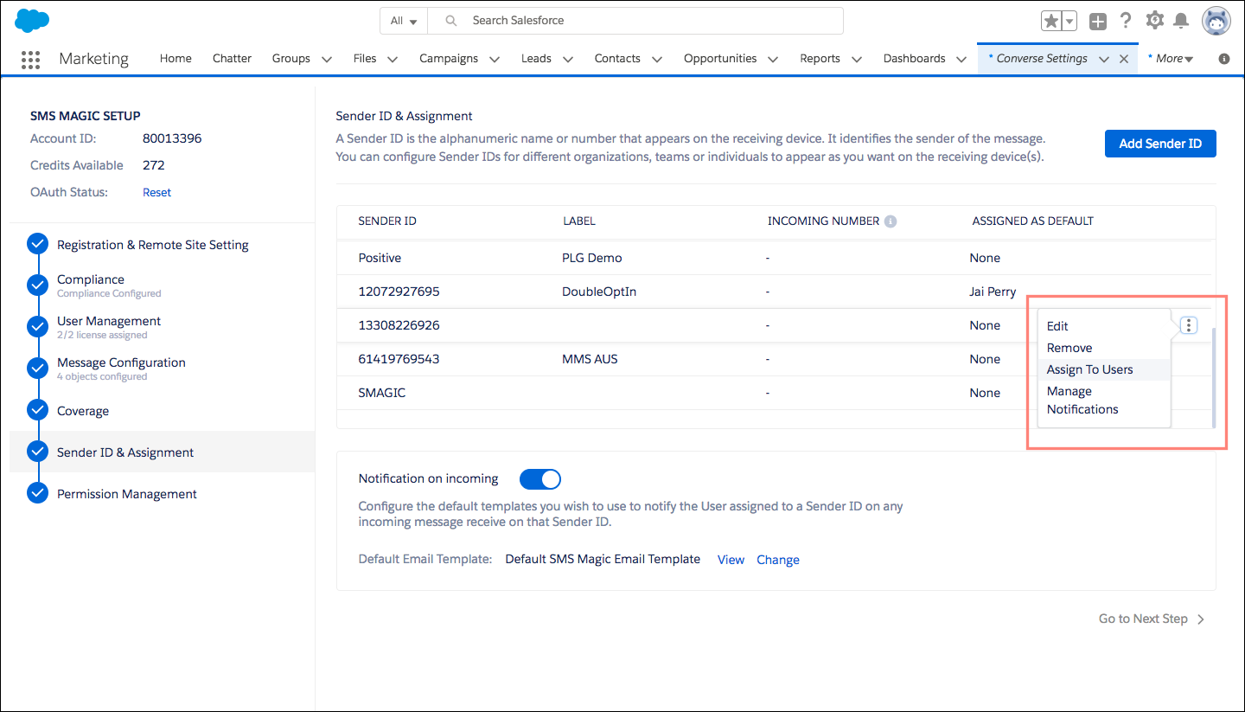Go to the Home tab
The image size is (1245, 712).
click(176, 59)
